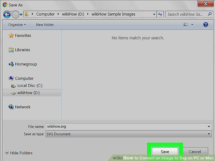This screenshot has height=161, width=215.
Task: Expand the breadcrumb arrow before Computer
Action: (x=32, y=14)
